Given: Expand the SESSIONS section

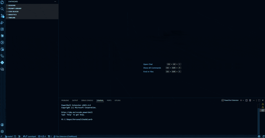Looking at the screenshot, I should (32, 5).
